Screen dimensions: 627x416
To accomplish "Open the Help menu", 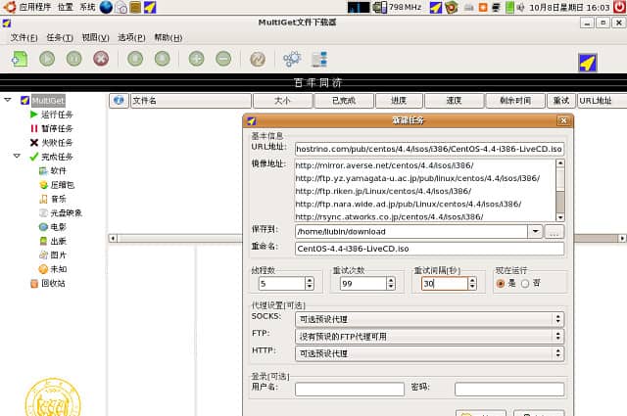I will (168, 37).
